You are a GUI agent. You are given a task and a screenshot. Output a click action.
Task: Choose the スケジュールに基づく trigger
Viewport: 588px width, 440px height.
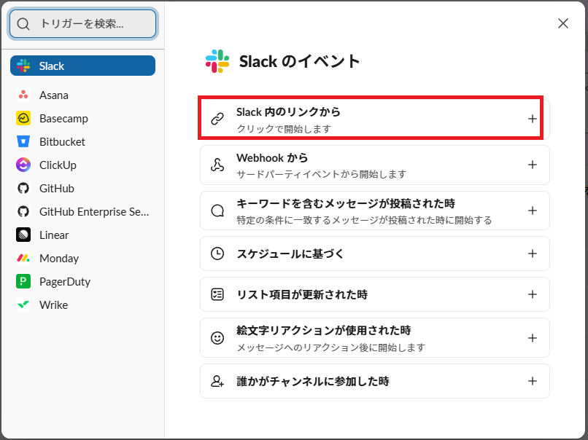pyautogui.click(x=375, y=254)
